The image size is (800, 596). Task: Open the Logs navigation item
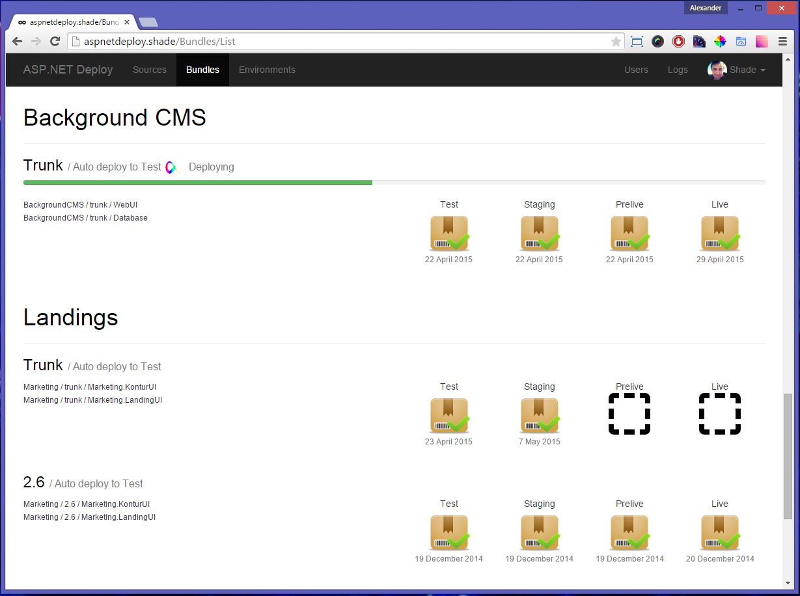(x=678, y=70)
